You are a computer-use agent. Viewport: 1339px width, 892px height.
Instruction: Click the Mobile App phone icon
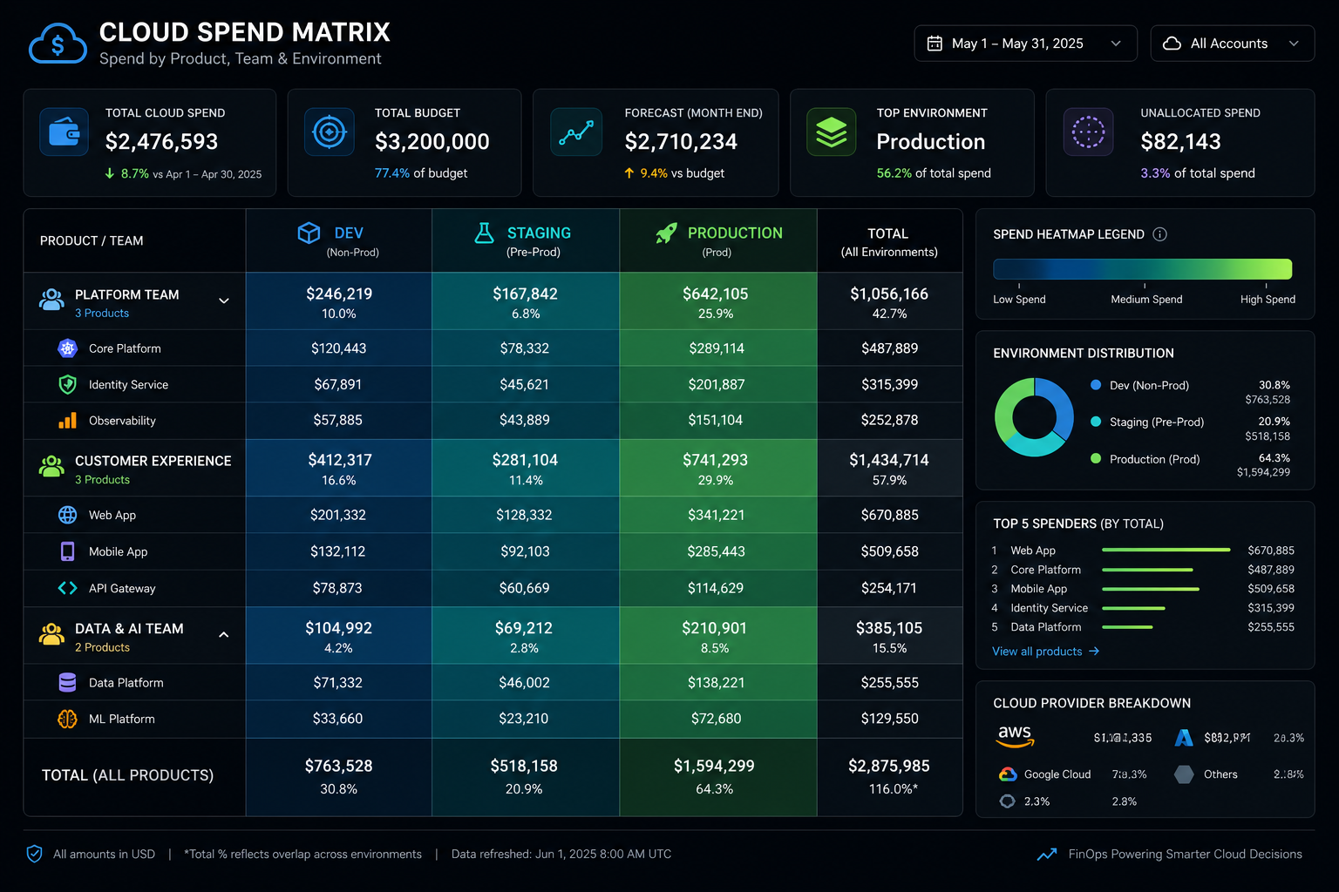coord(67,551)
